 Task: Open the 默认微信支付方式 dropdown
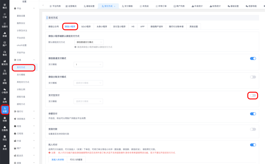(89, 42)
